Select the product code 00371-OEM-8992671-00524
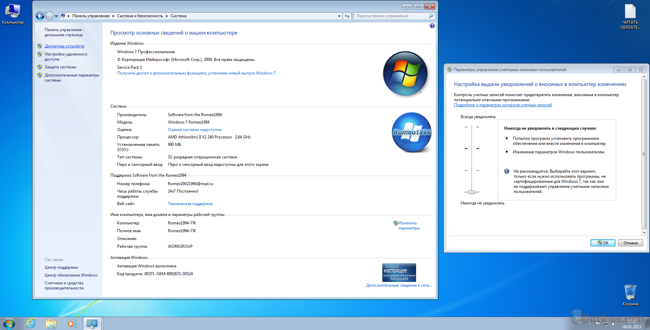The width and height of the screenshot is (650, 330). click(x=169, y=274)
